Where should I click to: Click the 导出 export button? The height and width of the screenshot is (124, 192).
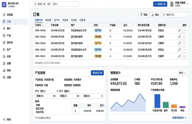click(155, 15)
